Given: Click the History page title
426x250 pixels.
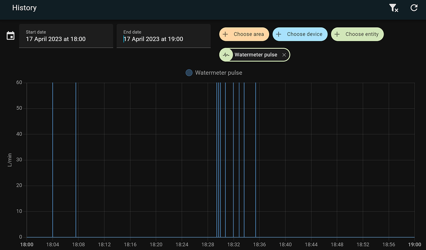Looking at the screenshot, I should pyautogui.click(x=24, y=7).
